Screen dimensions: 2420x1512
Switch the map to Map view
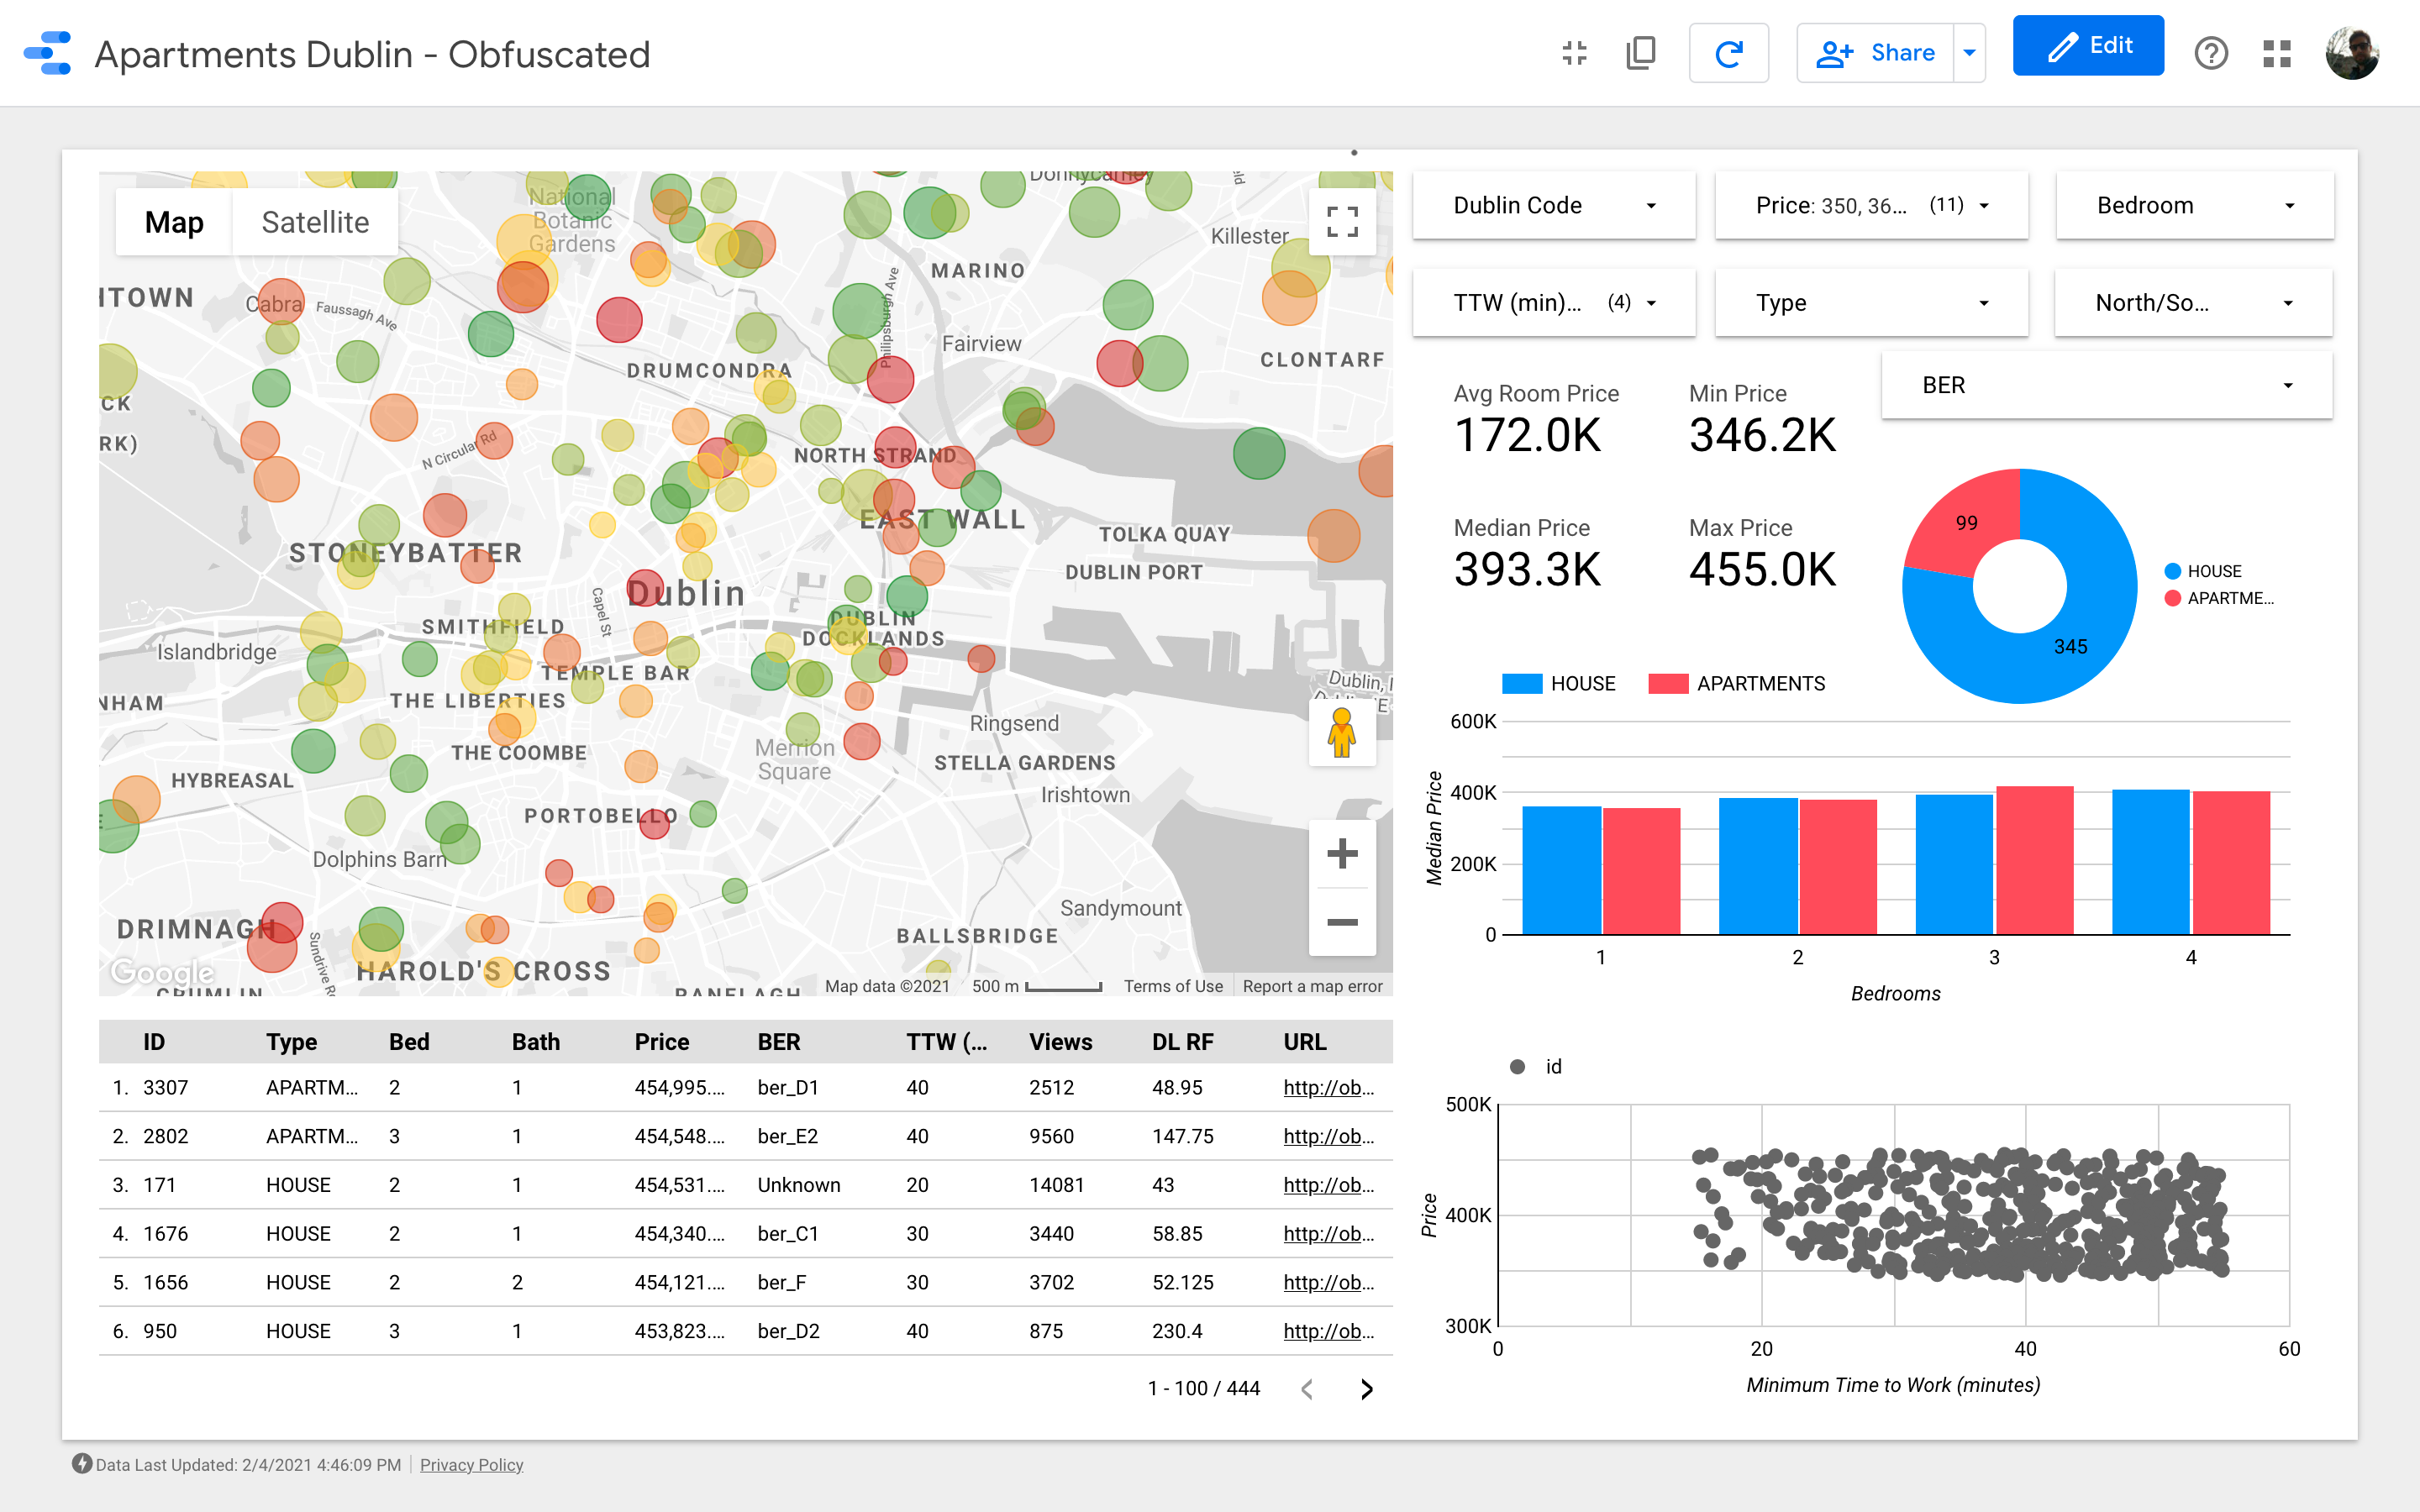pyautogui.click(x=174, y=222)
